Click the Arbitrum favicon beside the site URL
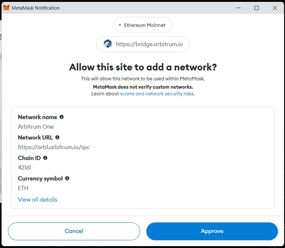285x248 pixels. coord(108,44)
